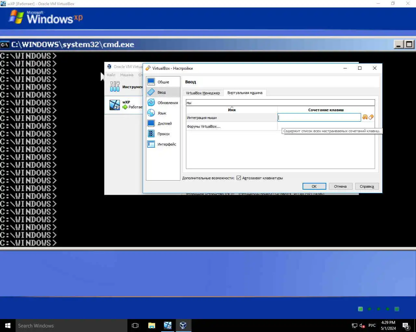The height and width of the screenshot is (332, 416).
Task: Open the Файл menu in VirtualBox Manager
Action: click(x=111, y=75)
